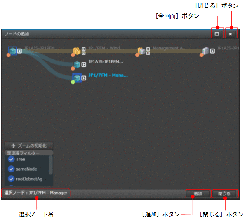Click upper arrow box of Management A... node

click(148, 49)
